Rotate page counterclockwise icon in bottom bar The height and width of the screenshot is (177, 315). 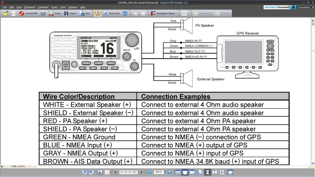tap(92, 172)
